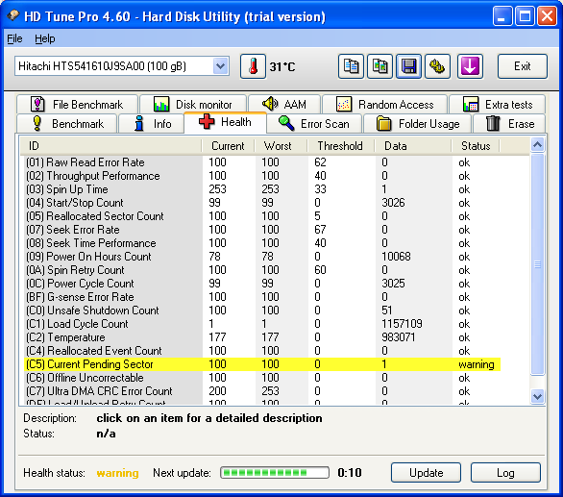Click the HD Tune app icon in title bar
563x497 pixels.
point(12,15)
